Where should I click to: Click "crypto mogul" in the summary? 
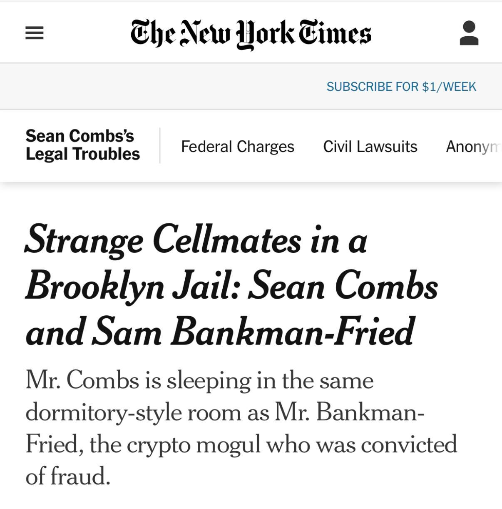click(193, 444)
